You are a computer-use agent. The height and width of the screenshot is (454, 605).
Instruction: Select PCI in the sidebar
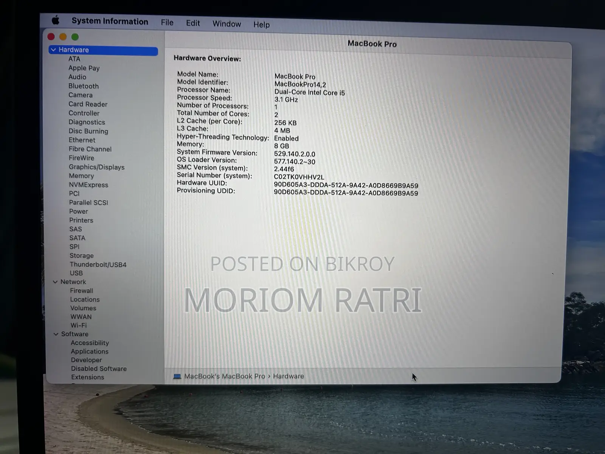(x=74, y=193)
